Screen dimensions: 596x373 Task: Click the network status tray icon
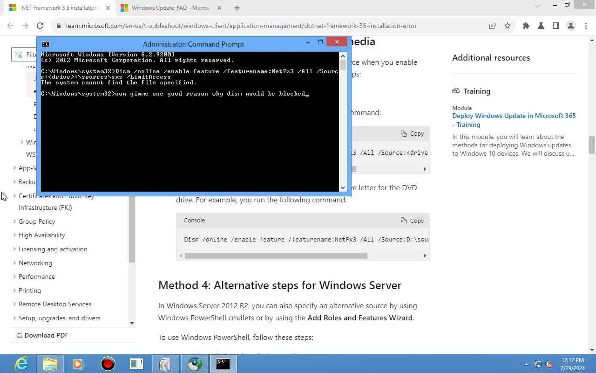(x=538, y=364)
